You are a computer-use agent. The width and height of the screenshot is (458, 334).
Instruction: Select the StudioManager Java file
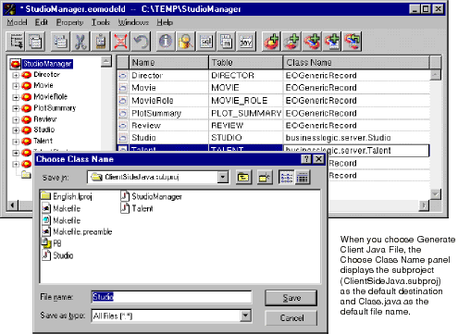point(151,196)
